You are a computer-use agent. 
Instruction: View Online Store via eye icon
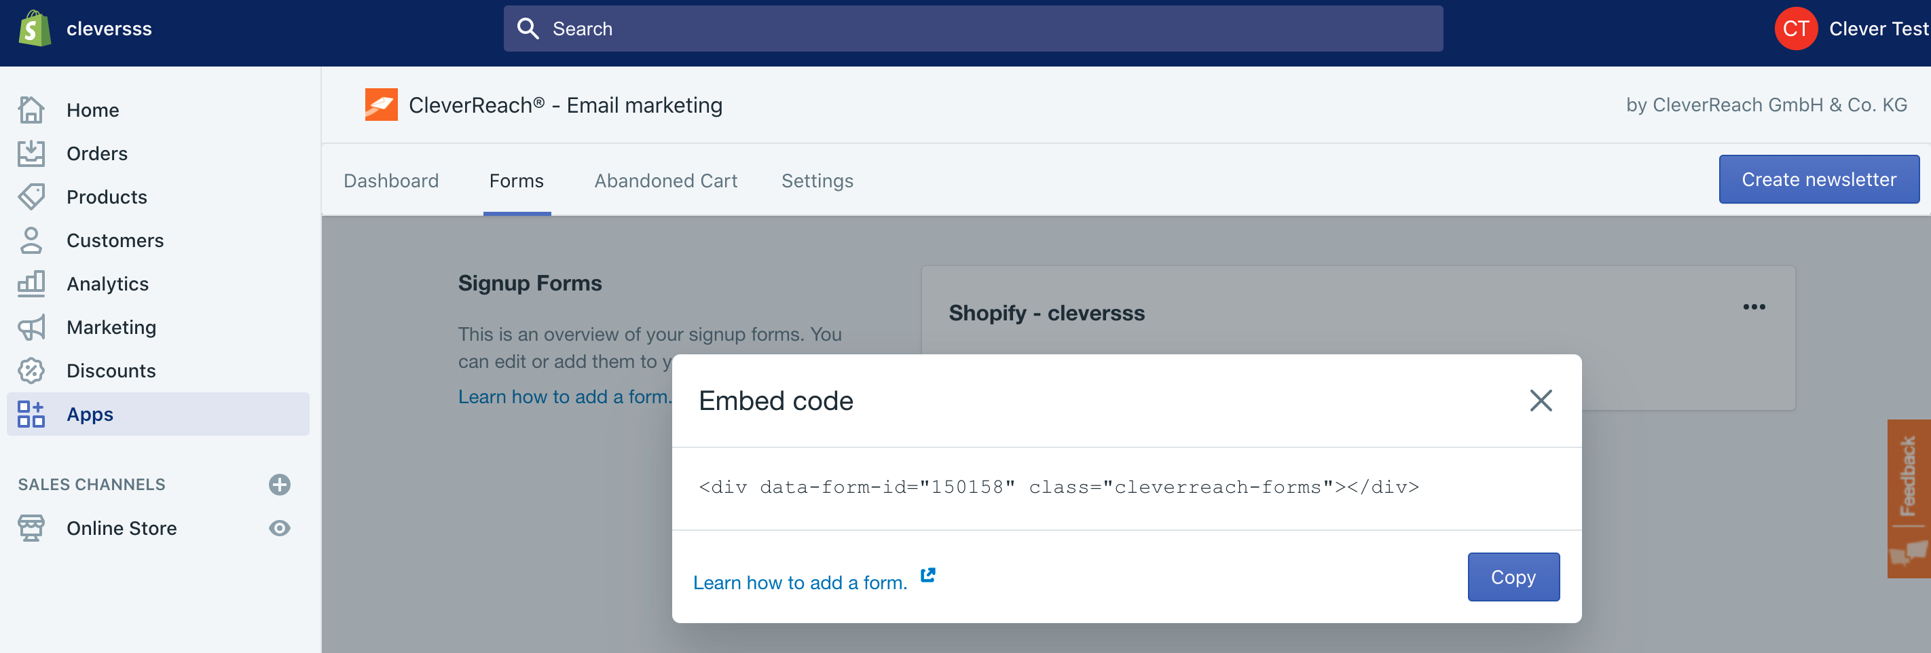(x=280, y=529)
